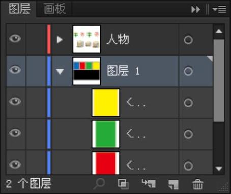
Task: Create a new sublayer via bottom icon
Action: coord(149,184)
